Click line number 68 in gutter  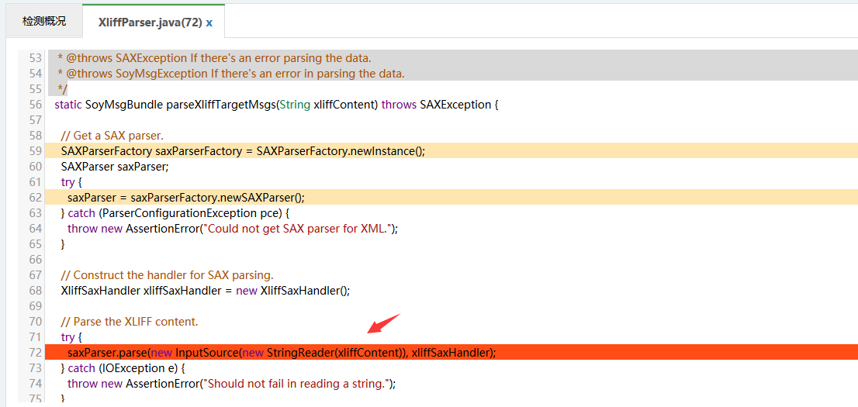[36, 291]
